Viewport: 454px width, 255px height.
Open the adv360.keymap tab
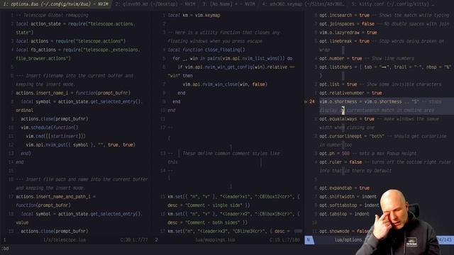click(303, 4)
